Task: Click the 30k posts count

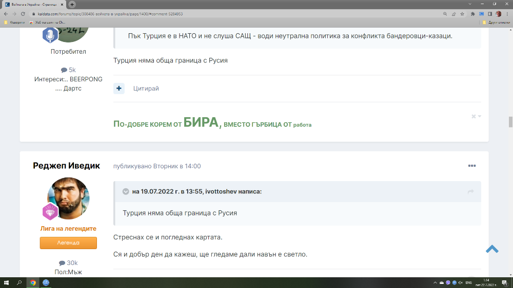Action: point(68,263)
